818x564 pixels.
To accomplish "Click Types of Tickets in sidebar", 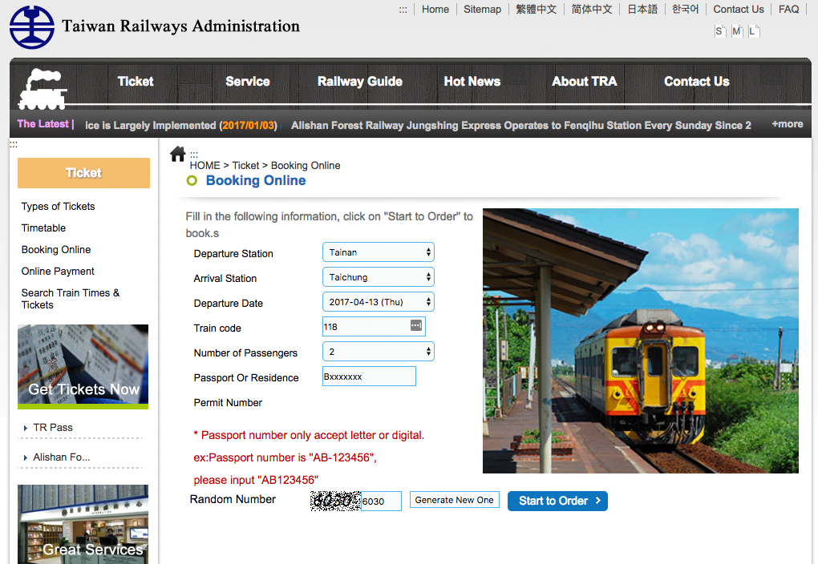I will pos(58,207).
